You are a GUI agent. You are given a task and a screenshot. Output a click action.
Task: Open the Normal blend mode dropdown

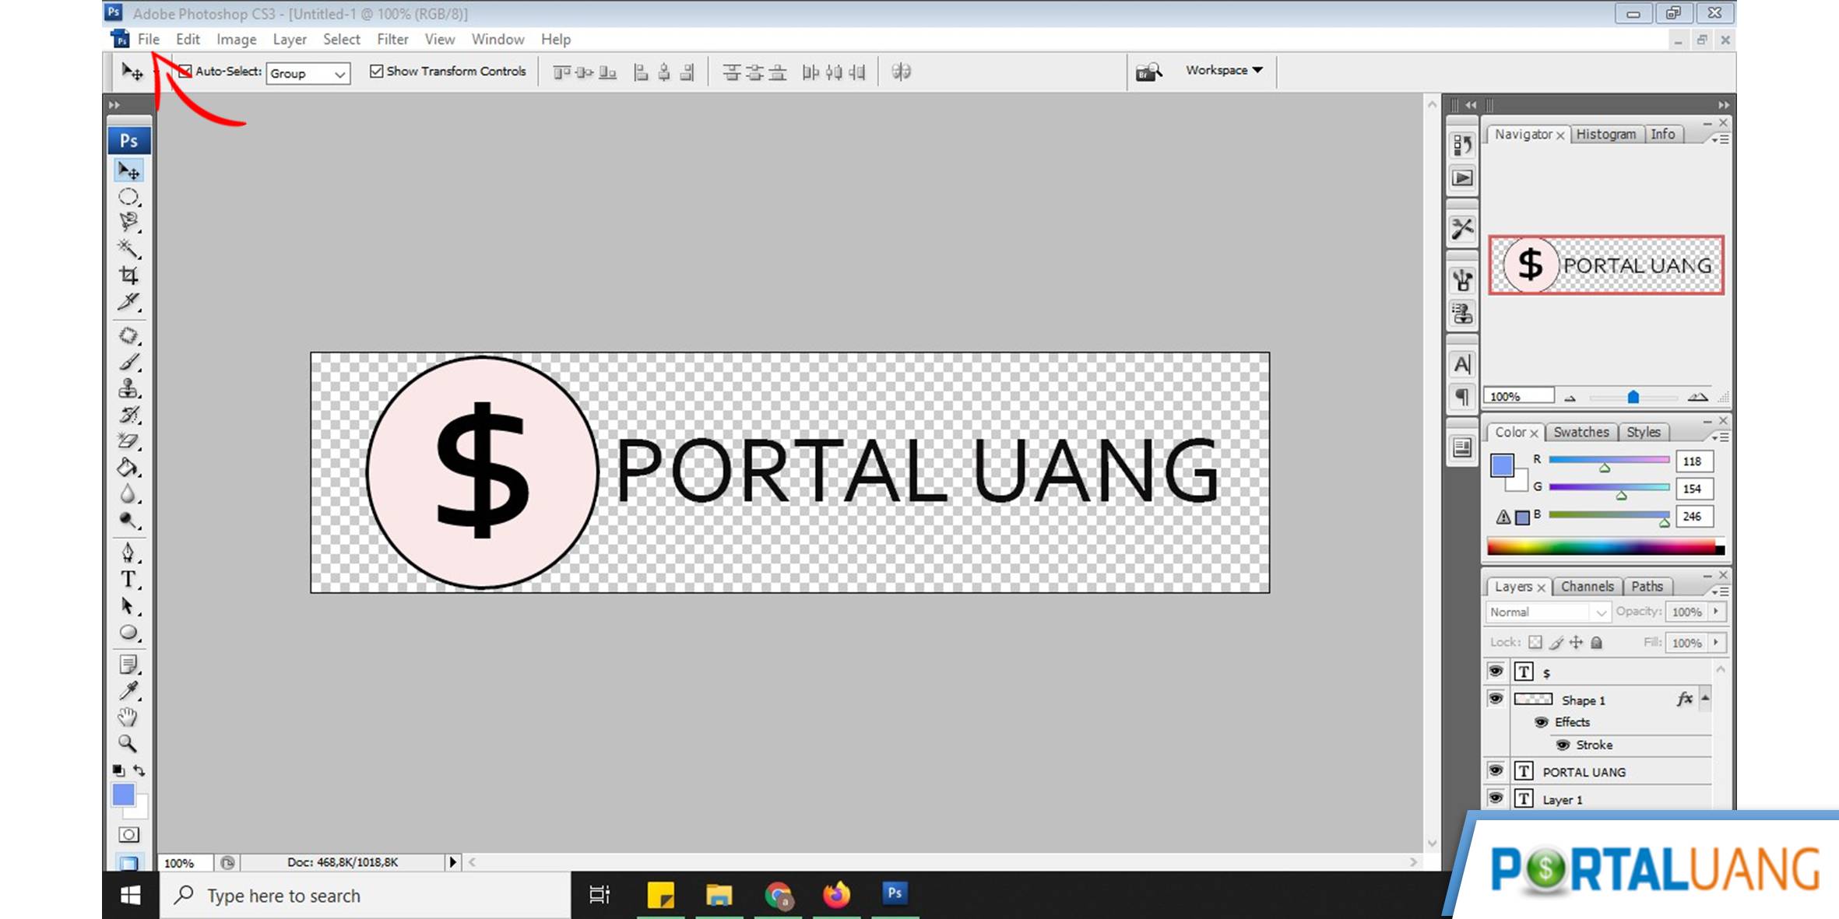point(1547,612)
